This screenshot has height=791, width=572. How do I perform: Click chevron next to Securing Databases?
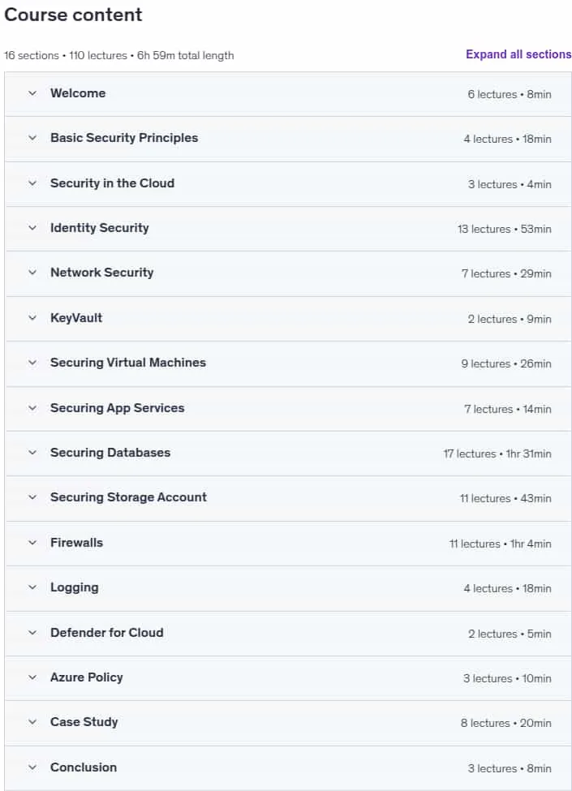32,453
